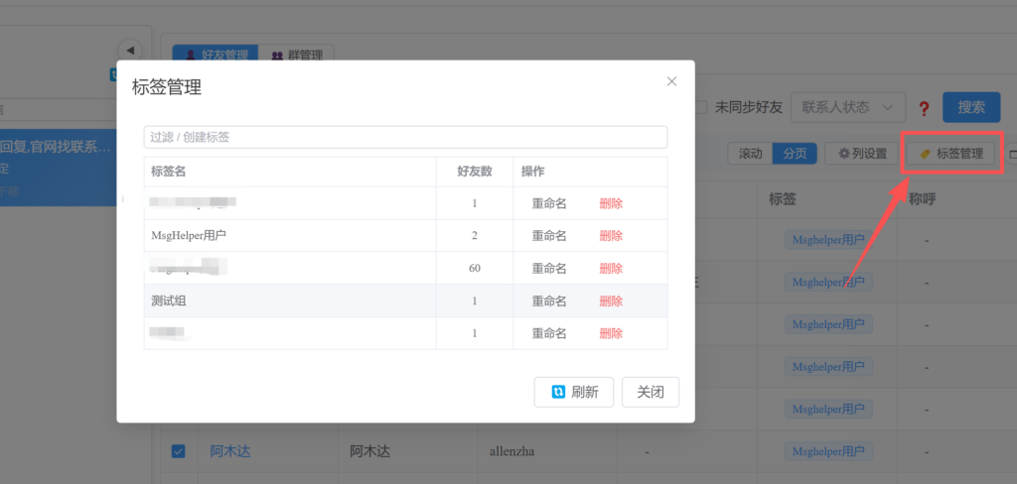
Task: Click 重命名 for MsgHelper用户 tag
Action: (x=548, y=236)
